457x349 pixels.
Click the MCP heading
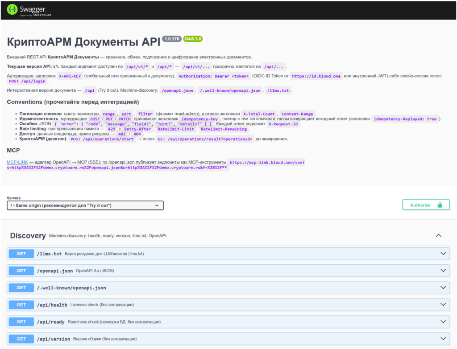tap(13, 150)
